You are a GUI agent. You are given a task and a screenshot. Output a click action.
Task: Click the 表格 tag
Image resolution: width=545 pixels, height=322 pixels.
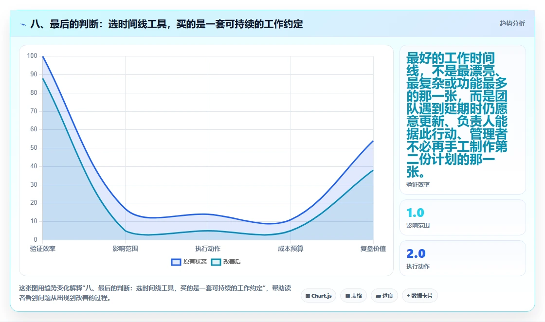click(353, 296)
